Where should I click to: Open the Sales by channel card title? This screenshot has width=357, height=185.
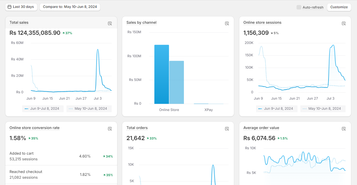coord(141,22)
